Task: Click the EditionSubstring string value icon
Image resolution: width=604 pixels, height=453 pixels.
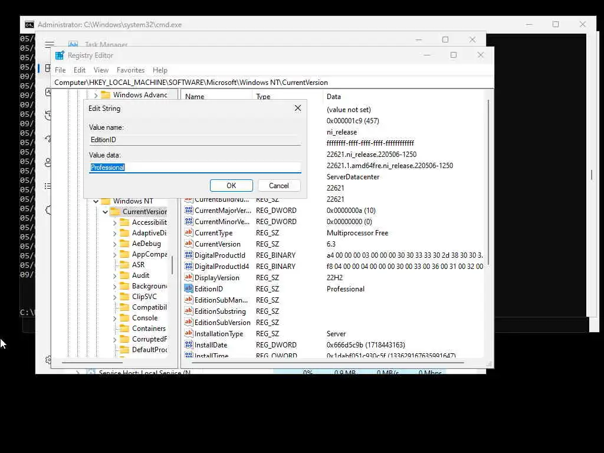Action: click(188, 311)
